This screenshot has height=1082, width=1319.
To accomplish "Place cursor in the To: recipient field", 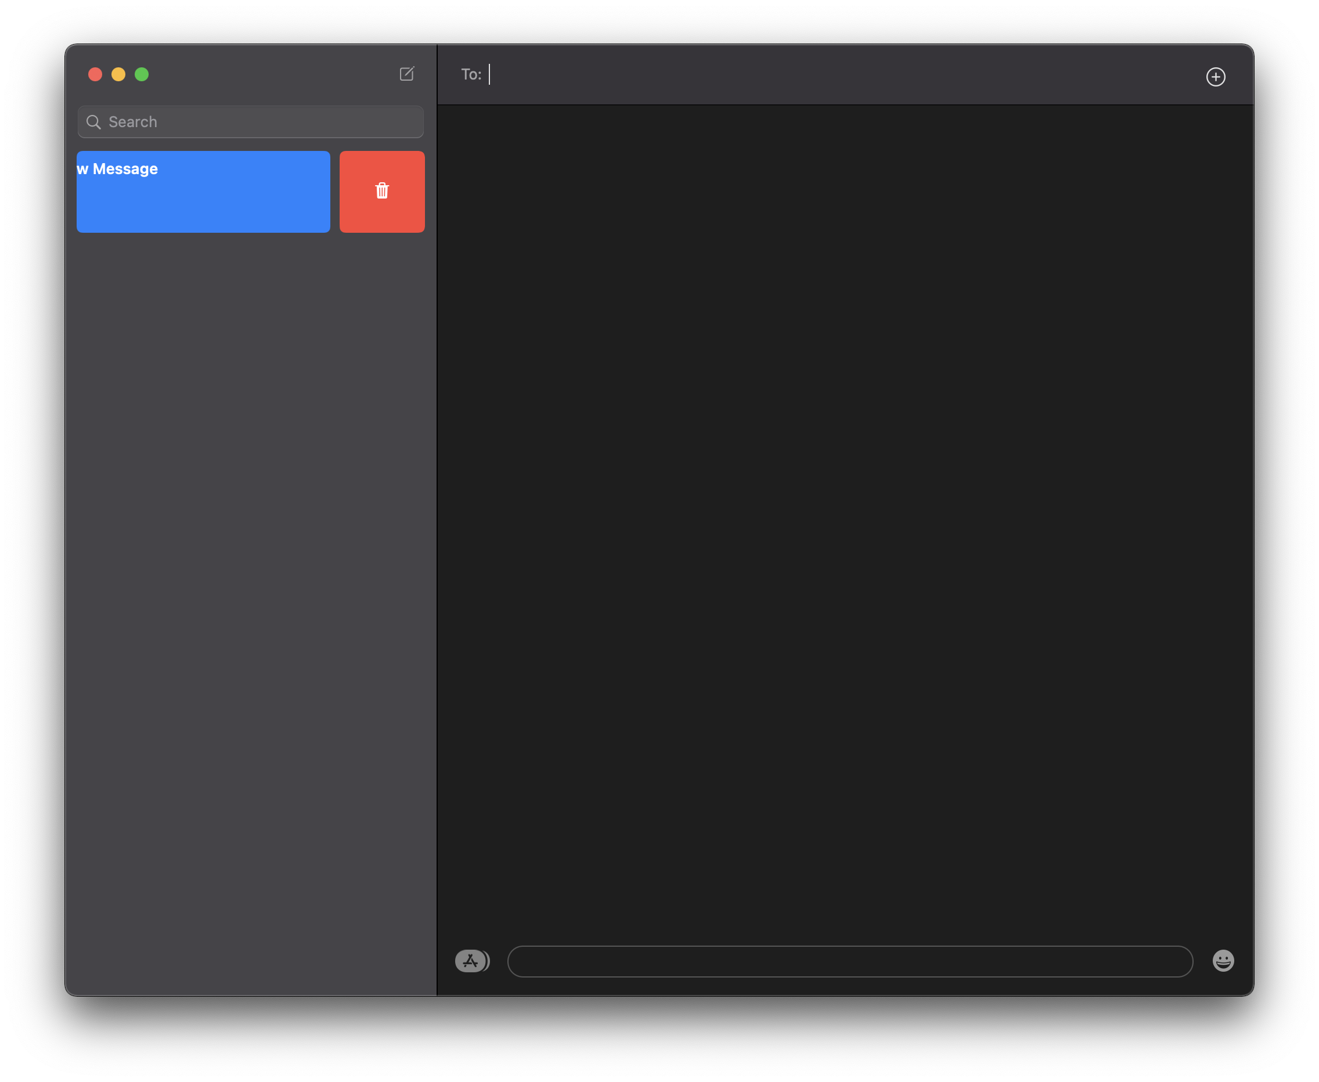I will tap(748, 75).
